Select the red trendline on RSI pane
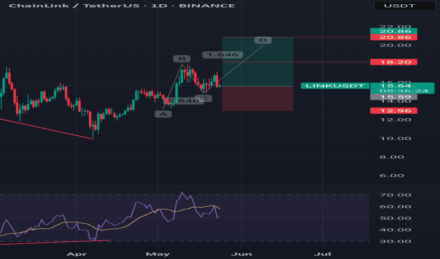Viewport: 440px width, 259px height. click(x=55, y=242)
